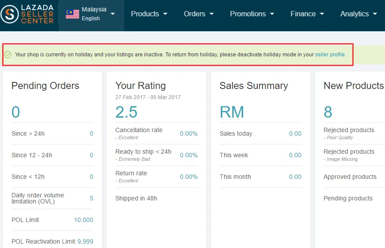Click the green checkmark icon in holiday notice
385x248 pixels.
click(8, 55)
